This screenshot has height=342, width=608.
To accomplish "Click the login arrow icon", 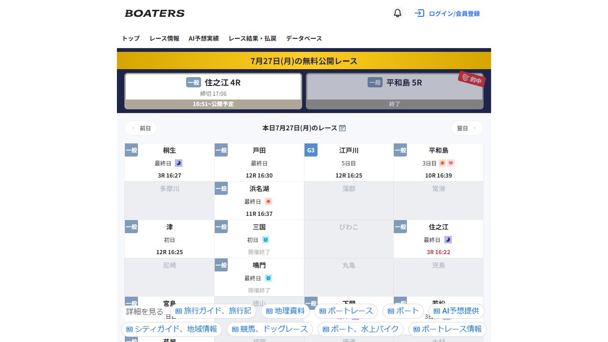I will [419, 13].
